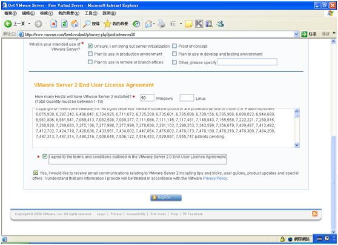Open the last menu-bar menu (Help)
This screenshot has height=245, width=338.
click(x=109, y=13)
